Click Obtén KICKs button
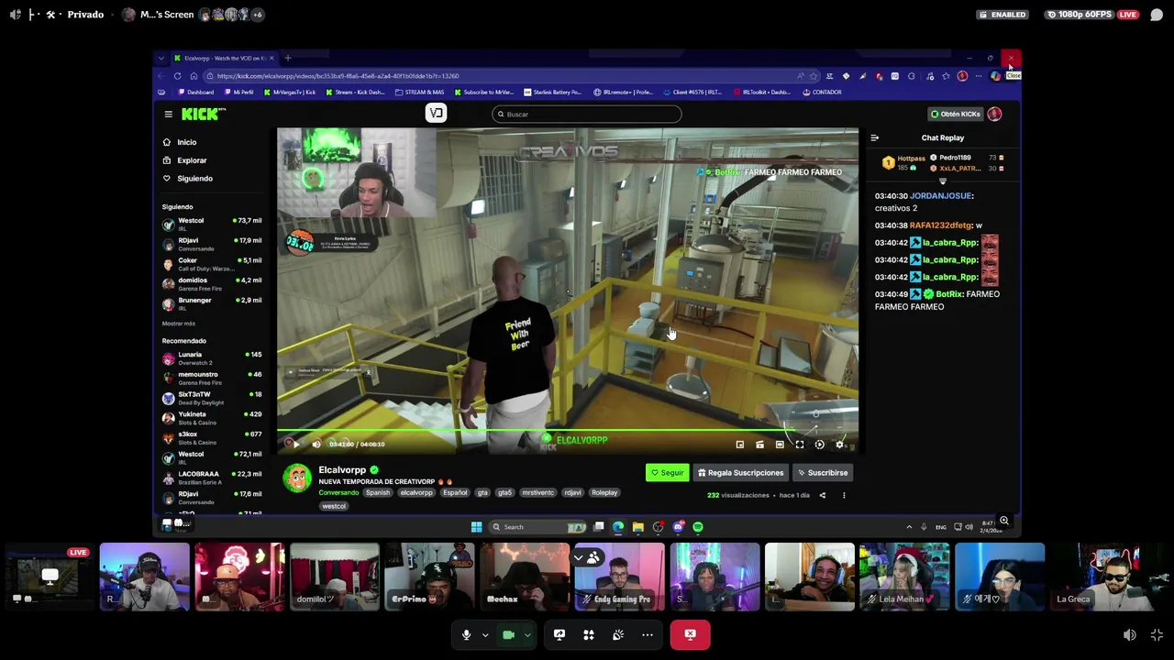The height and width of the screenshot is (660, 1174). (954, 114)
